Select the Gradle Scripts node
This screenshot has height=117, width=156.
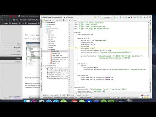[50, 66]
